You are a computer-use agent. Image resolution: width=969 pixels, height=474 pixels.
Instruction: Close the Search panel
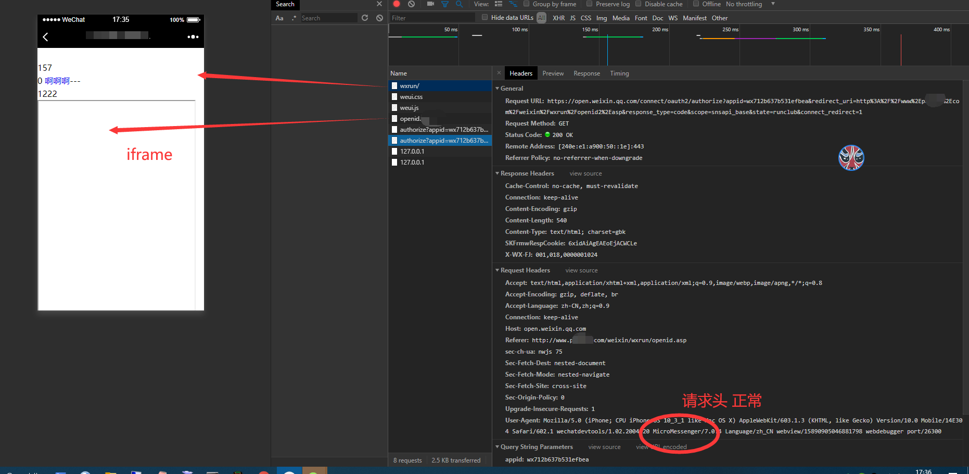pos(379,4)
